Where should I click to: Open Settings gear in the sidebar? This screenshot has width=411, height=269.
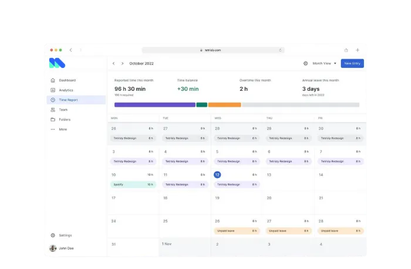click(x=53, y=235)
